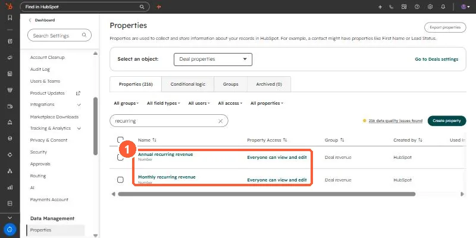Click the settings sidebar scroll-down arrow
This screenshot has width=476, height=238.
click(x=96, y=235)
